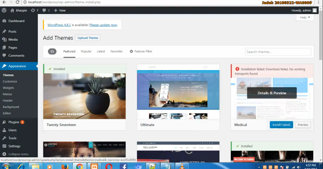This screenshot has width=323, height=169.
Task: Open the theme Editor submenu
Action: point(7,113)
